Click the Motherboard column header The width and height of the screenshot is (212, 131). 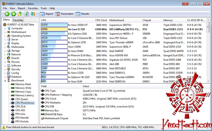click(125, 20)
